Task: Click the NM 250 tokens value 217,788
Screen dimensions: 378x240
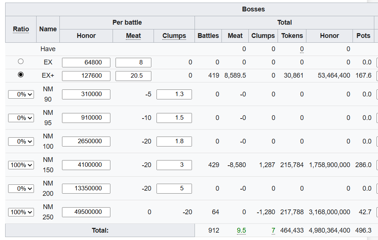Action: (x=292, y=212)
